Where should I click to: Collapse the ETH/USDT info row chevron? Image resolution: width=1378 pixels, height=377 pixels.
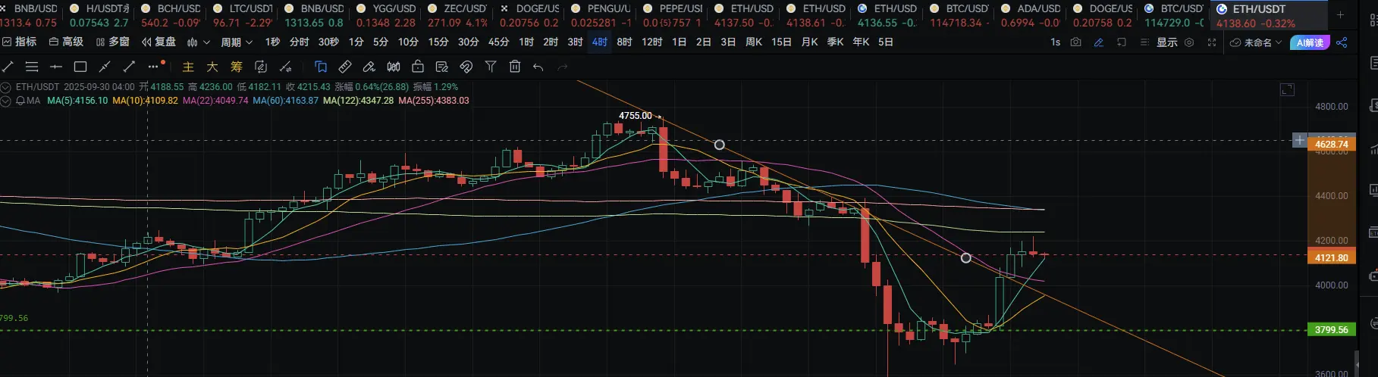pos(6,87)
